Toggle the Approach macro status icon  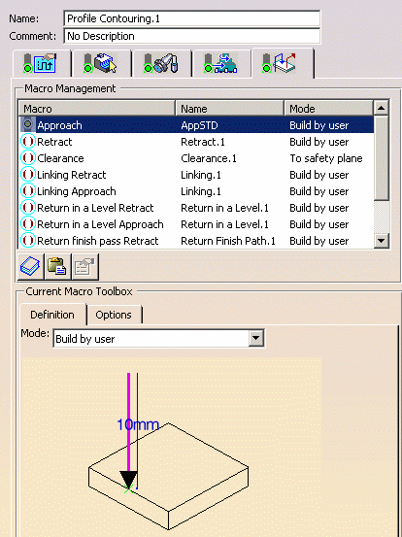[x=28, y=124]
